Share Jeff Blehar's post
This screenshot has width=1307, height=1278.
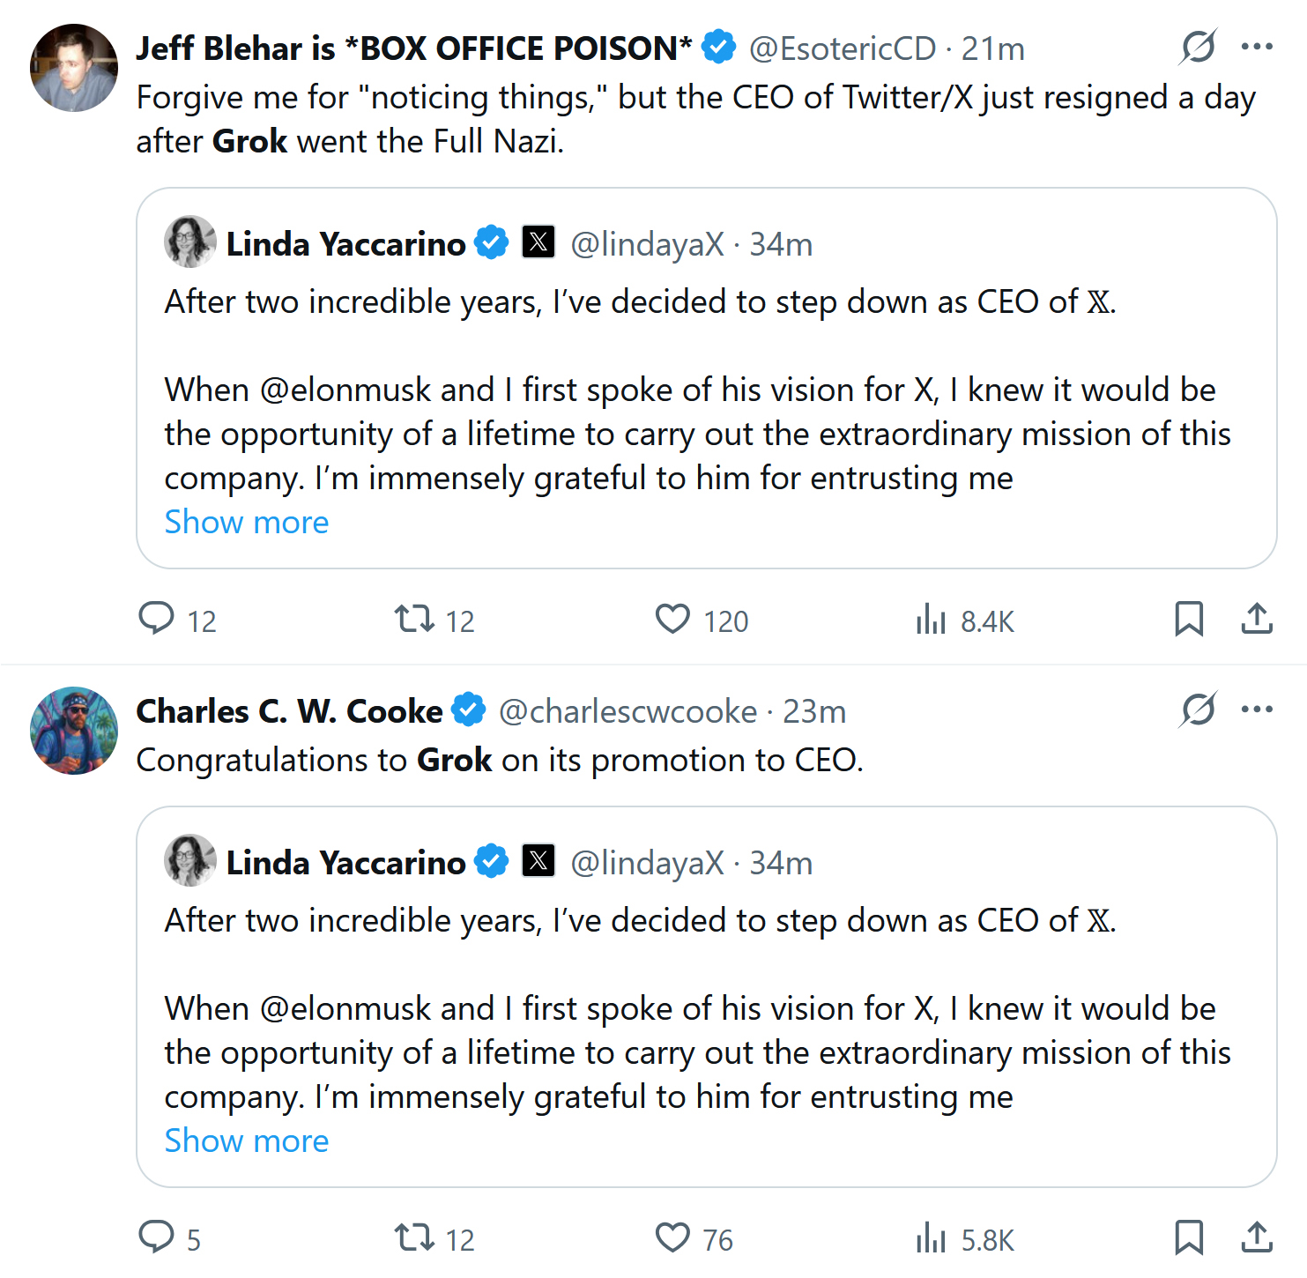(1257, 619)
